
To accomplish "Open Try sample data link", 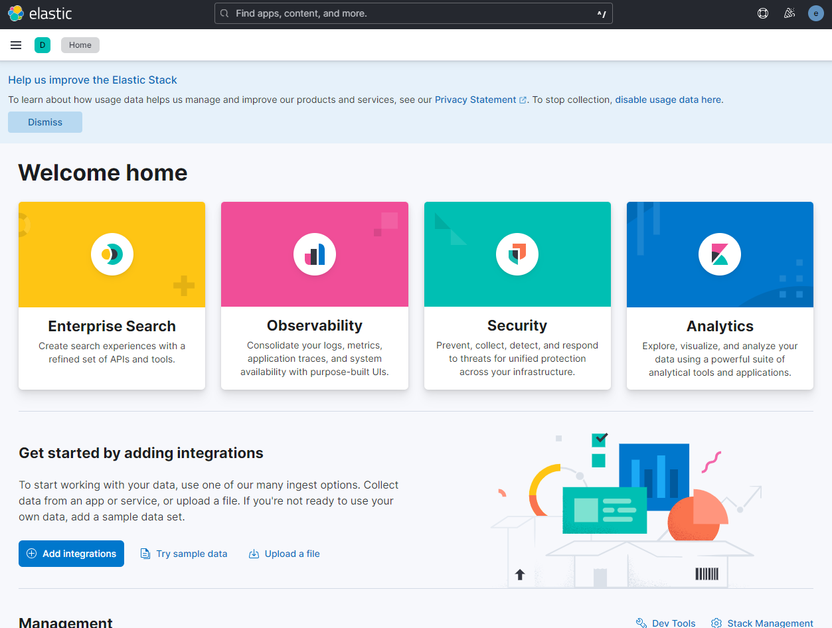I will click(192, 554).
